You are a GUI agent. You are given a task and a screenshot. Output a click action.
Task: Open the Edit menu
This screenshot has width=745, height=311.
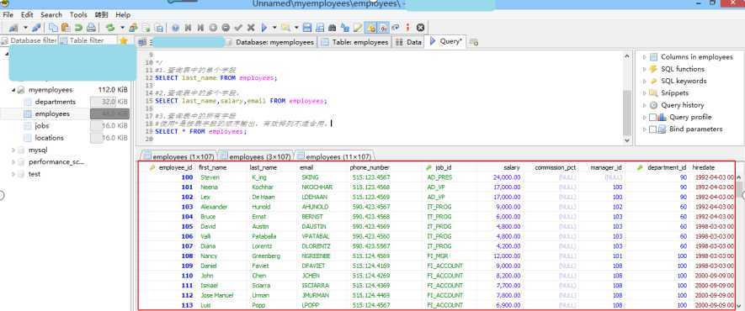point(27,15)
